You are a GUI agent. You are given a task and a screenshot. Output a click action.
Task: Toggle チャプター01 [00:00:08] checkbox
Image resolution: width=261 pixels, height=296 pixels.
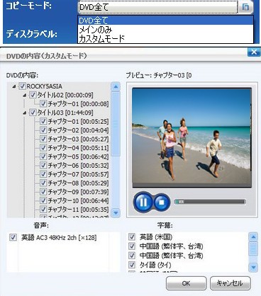click(43, 104)
